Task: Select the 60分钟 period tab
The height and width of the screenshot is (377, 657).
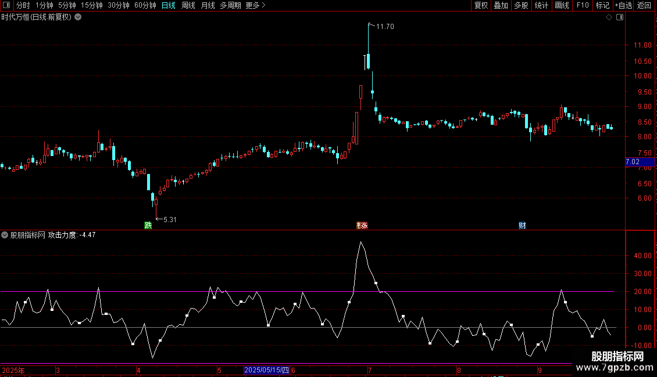Action: pyautogui.click(x=145, y=5)
